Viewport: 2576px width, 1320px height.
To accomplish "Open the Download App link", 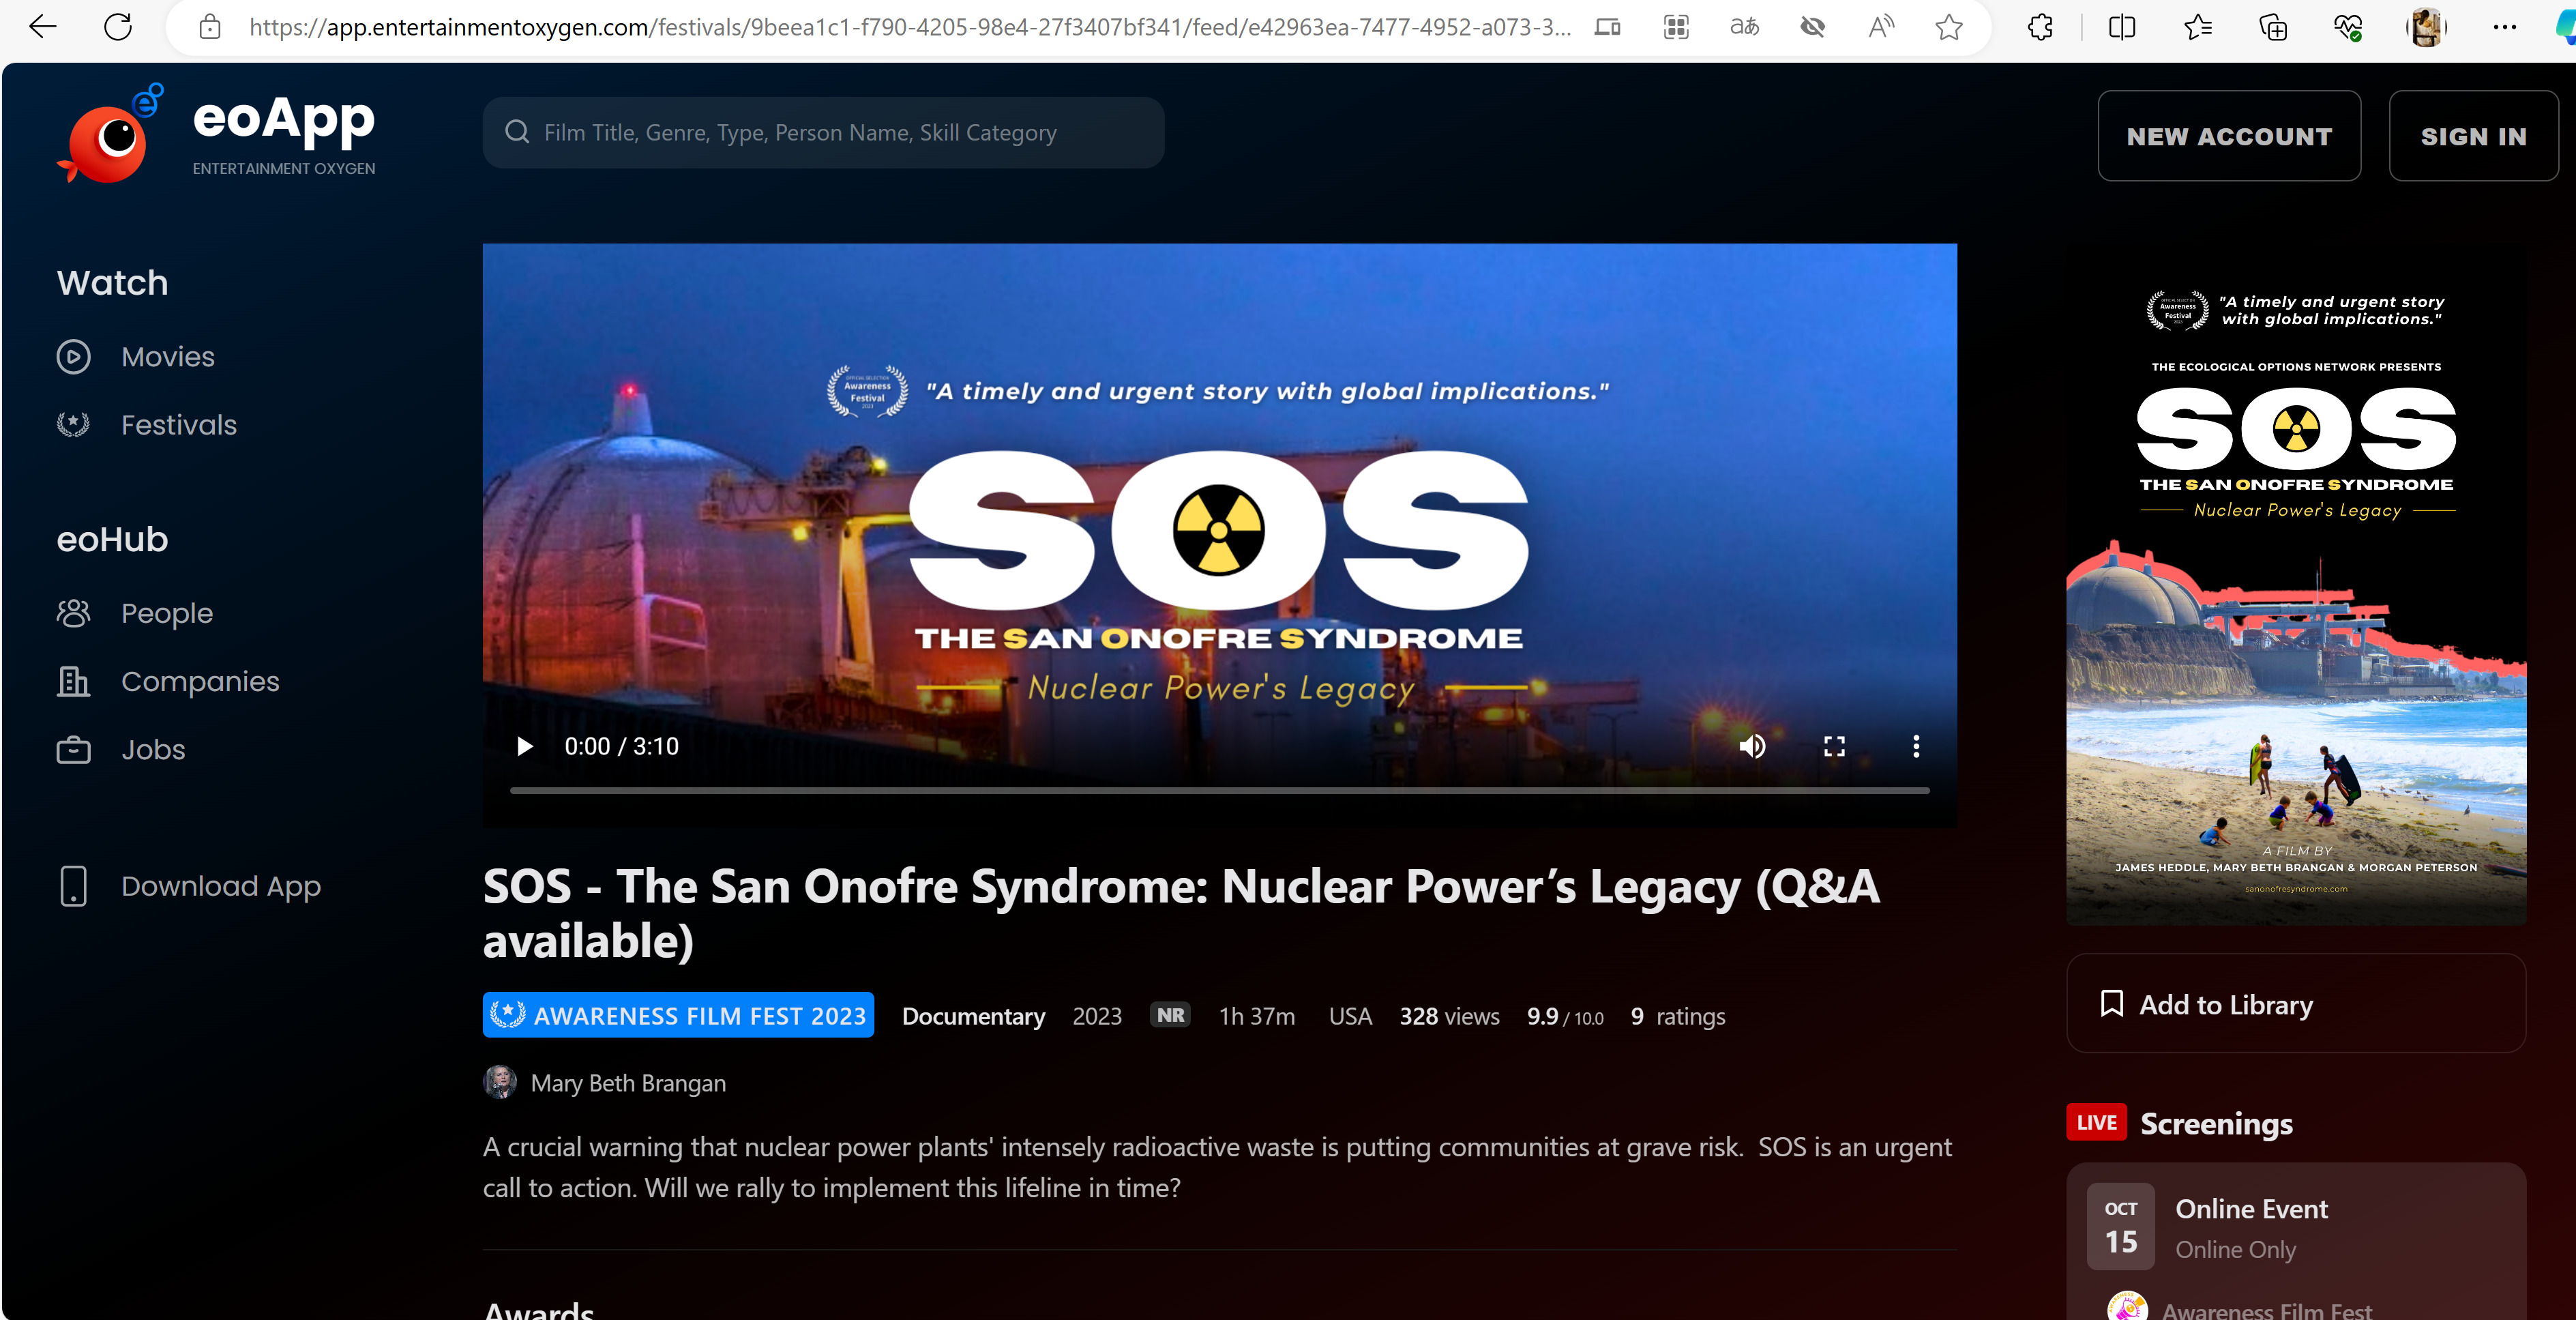I will (x=221, y=886).
